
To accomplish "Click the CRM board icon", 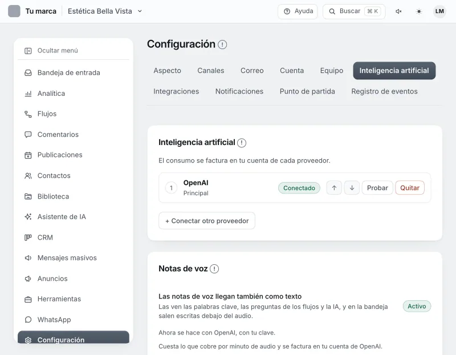I will pos(28,237).
